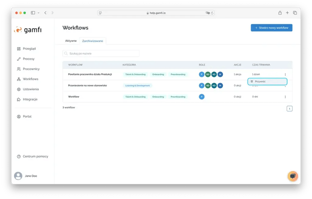Viewport: 312px width, 199px height.
Task: Expand the Safari sidebar toggle dropdown
Action: point(38,13)
